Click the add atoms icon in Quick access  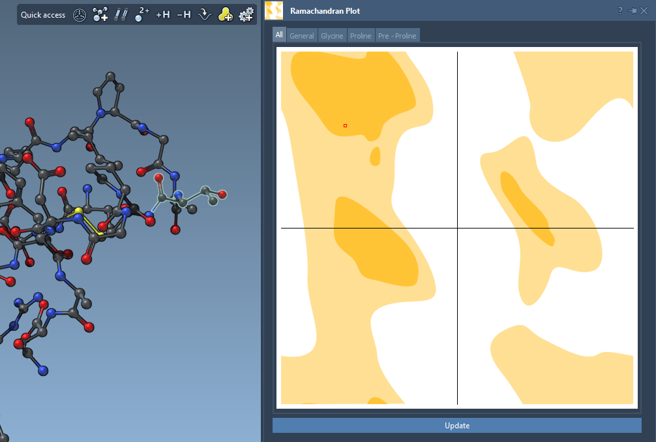pyautogui.click(x=100, y=14)
